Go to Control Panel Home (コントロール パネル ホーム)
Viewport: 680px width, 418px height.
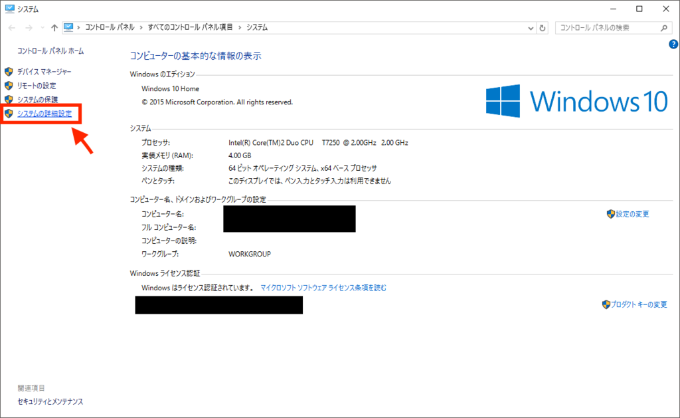(x=50, y=51)
